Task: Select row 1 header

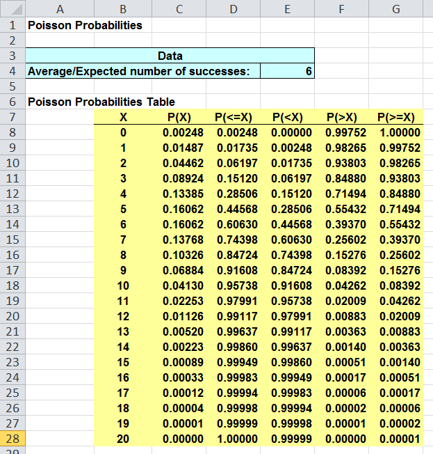Action: tap(13, 25)
